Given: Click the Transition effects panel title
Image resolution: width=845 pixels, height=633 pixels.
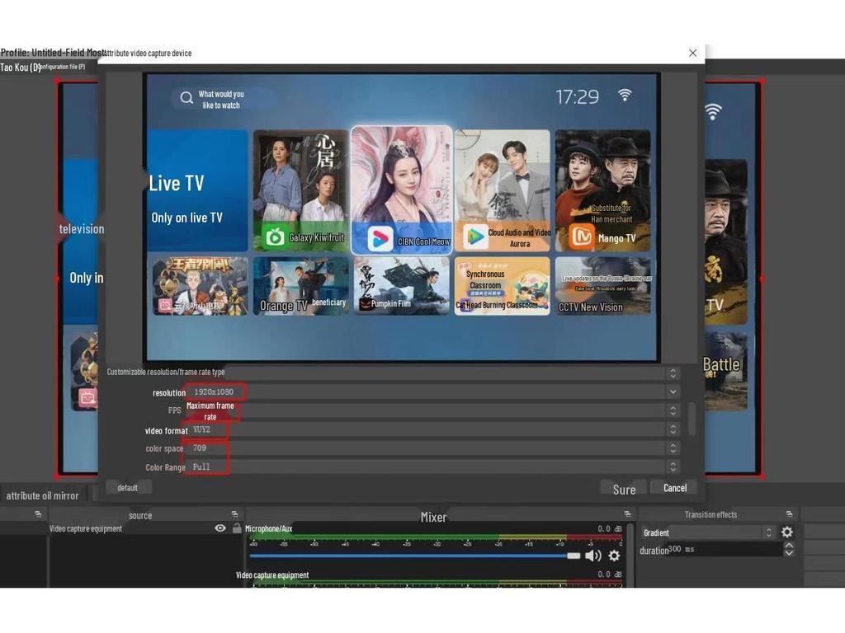Looking at the screenshot, I should 710,514.
